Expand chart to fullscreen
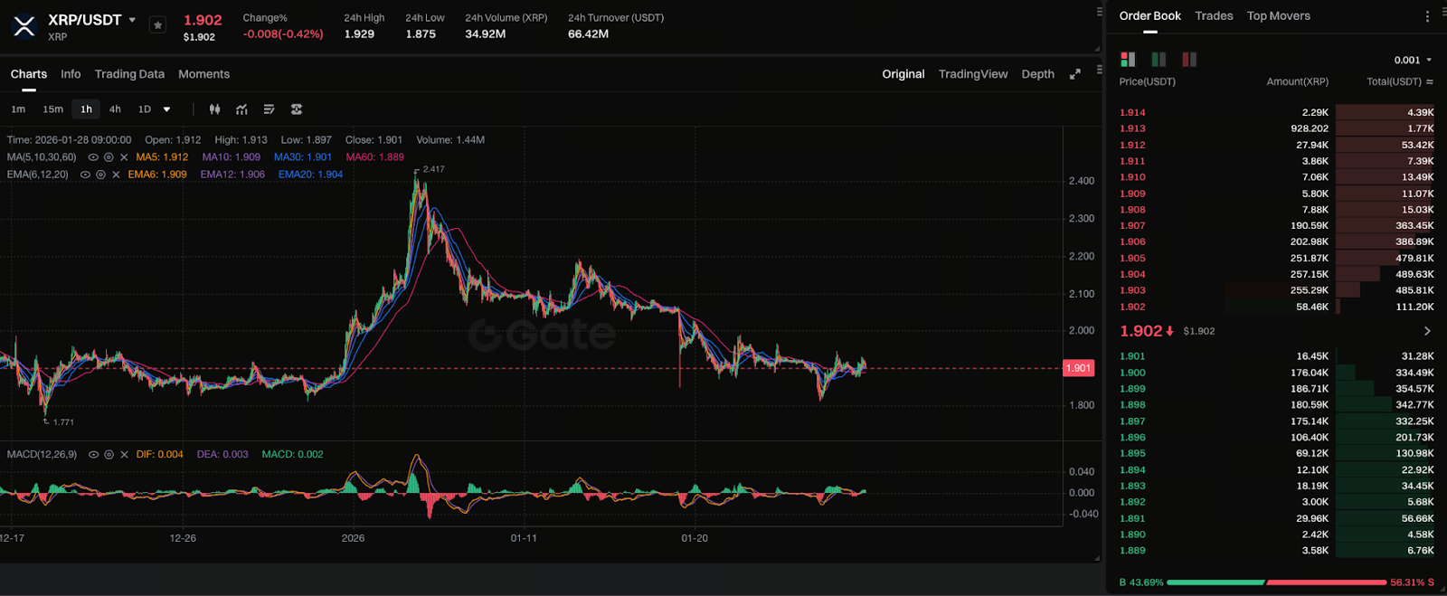This screenshot has height=596, width=1447. (x=1074, y=74)
